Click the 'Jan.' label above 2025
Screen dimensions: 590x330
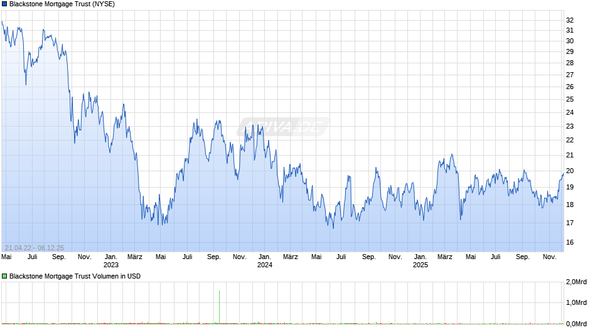click(421, 257)
